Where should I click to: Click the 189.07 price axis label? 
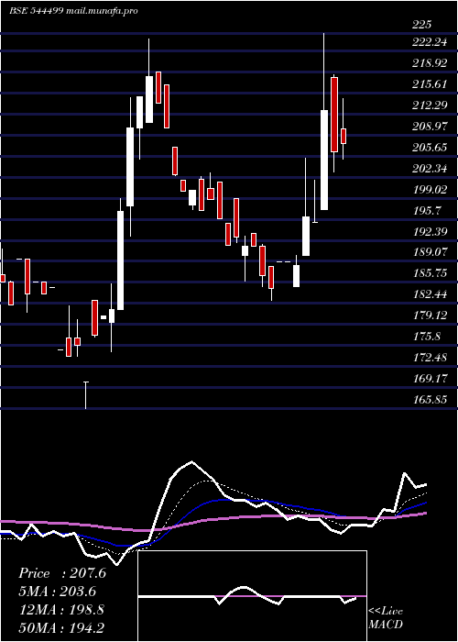[429, 252]
